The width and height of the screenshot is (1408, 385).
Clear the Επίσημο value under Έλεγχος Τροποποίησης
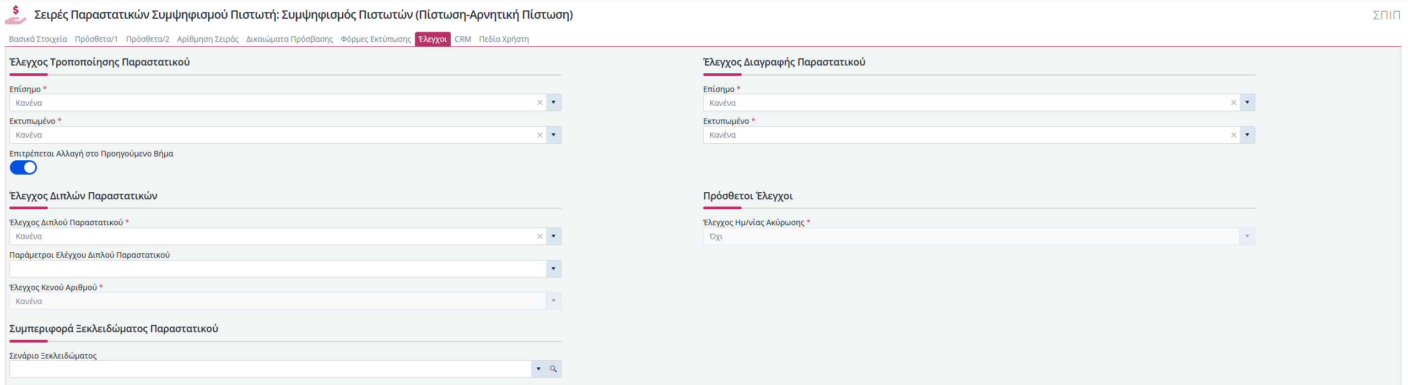coord(540,102)
